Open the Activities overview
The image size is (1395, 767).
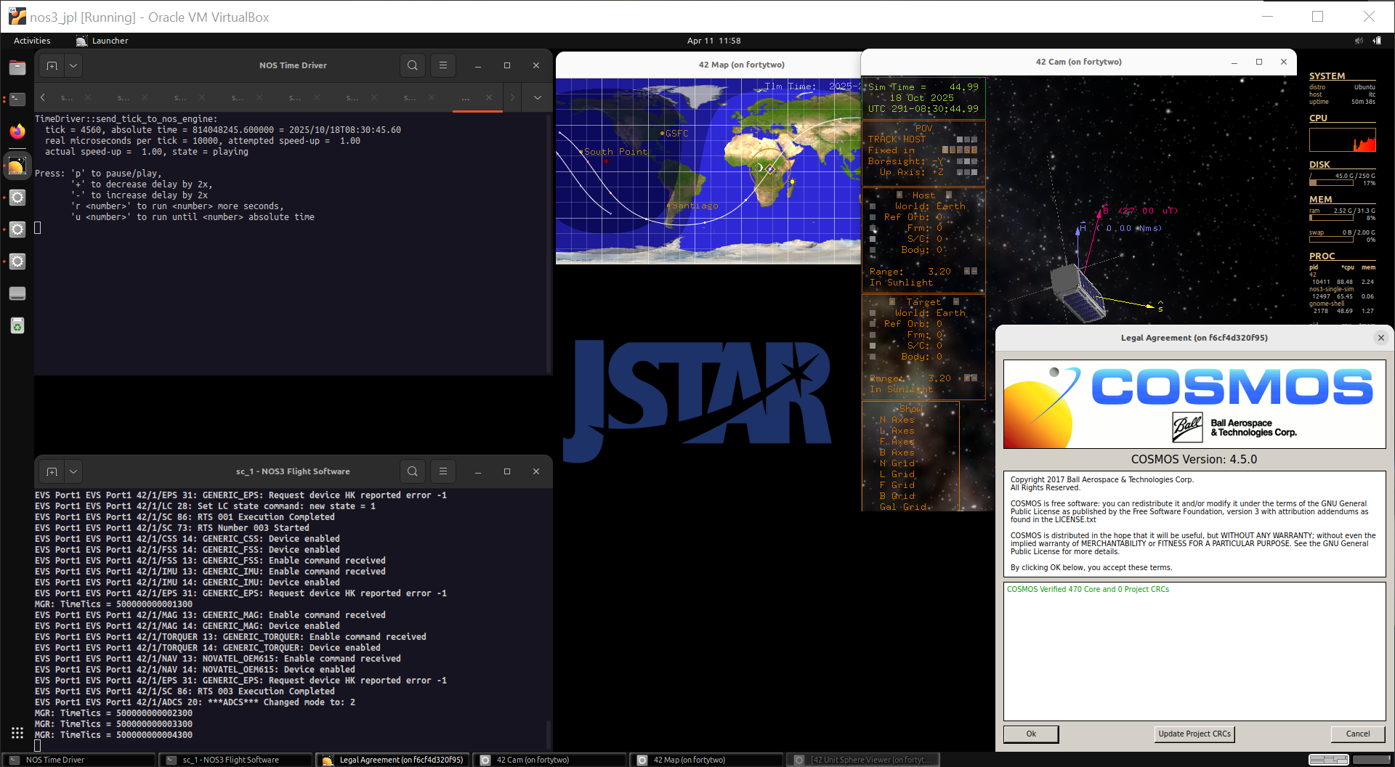32,41
